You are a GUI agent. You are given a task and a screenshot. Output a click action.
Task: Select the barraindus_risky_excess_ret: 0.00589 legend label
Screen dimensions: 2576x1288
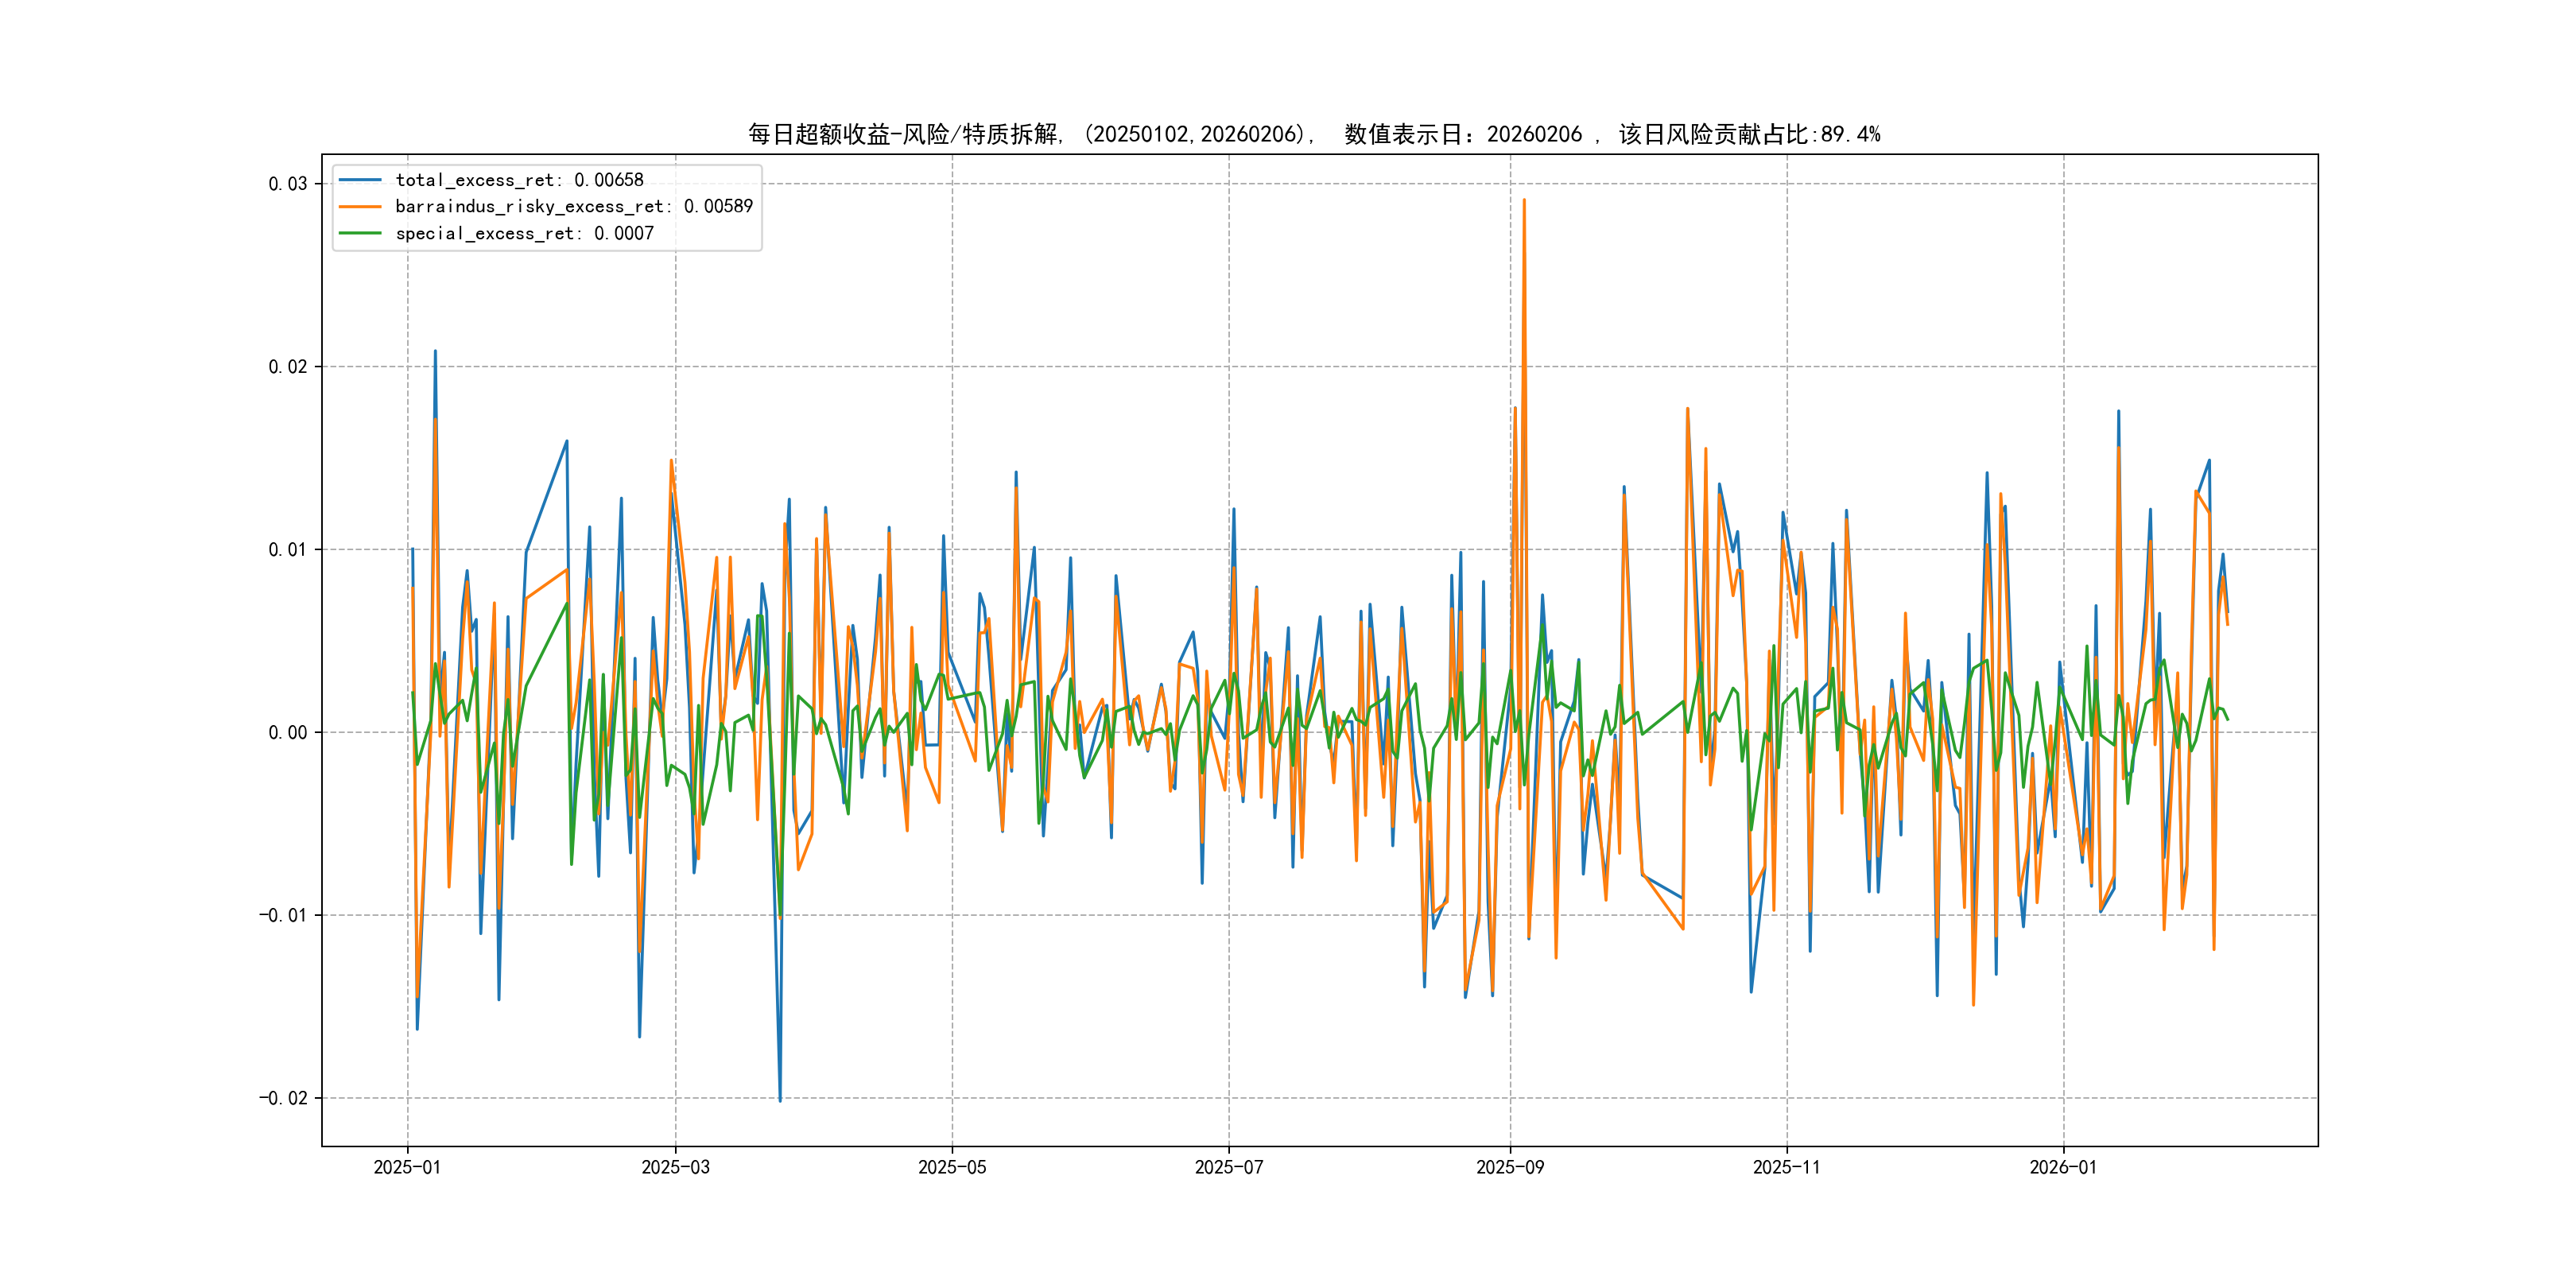(x=573, y=207)
